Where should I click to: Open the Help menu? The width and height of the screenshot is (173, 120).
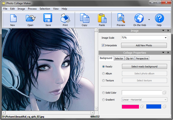(64, 9)
